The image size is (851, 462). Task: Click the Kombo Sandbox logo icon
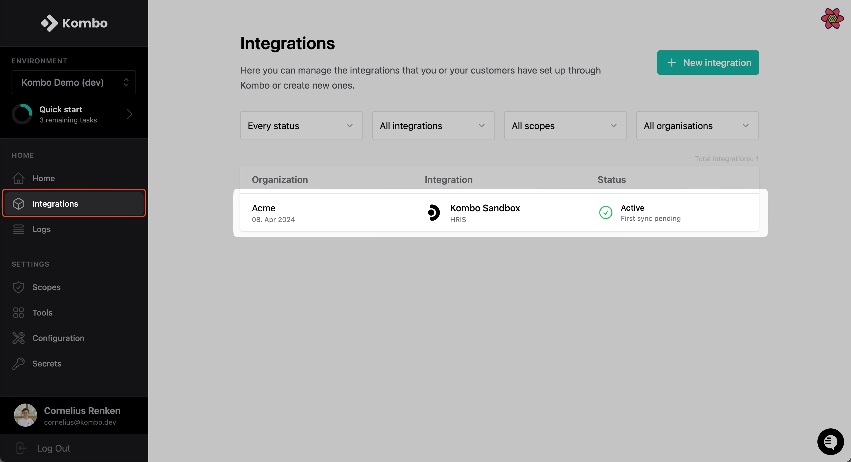433,212
